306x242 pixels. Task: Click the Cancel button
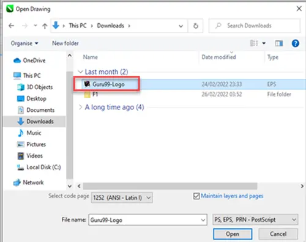(278, 234)
